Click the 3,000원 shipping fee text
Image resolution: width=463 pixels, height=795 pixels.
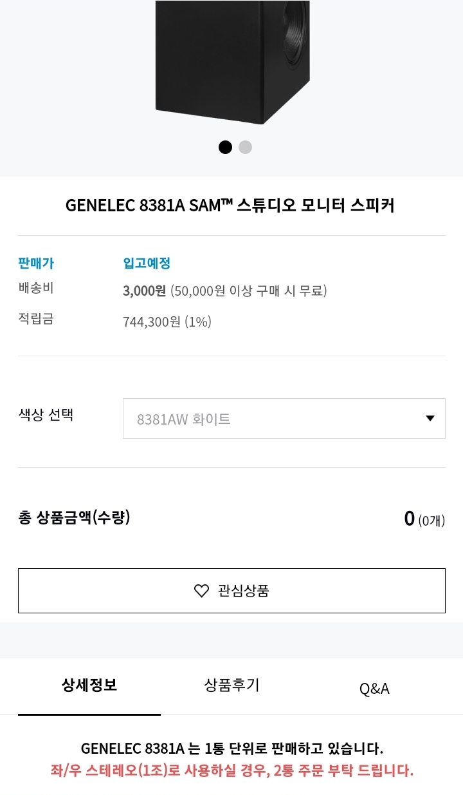click(144, 291)
